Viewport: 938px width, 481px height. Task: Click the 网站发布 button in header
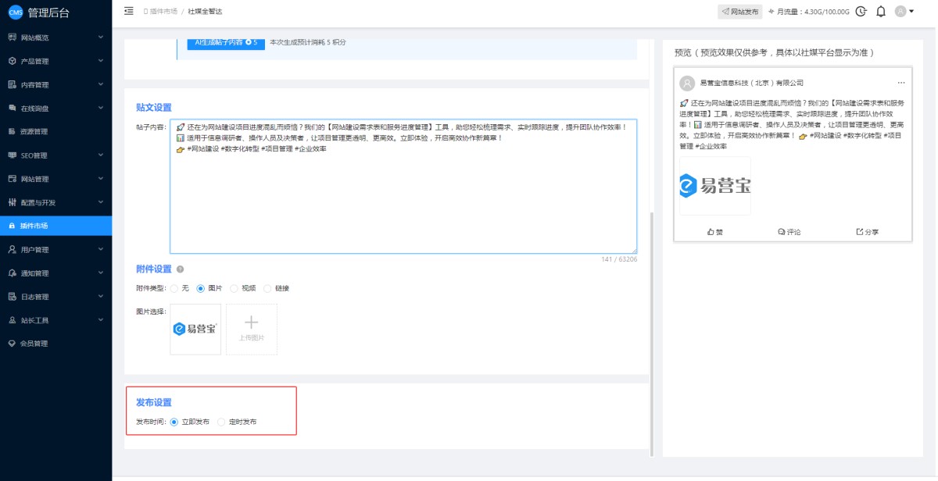tap(740, 12)
